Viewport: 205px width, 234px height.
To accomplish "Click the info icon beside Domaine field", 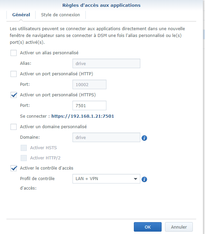I will point(144,138).
